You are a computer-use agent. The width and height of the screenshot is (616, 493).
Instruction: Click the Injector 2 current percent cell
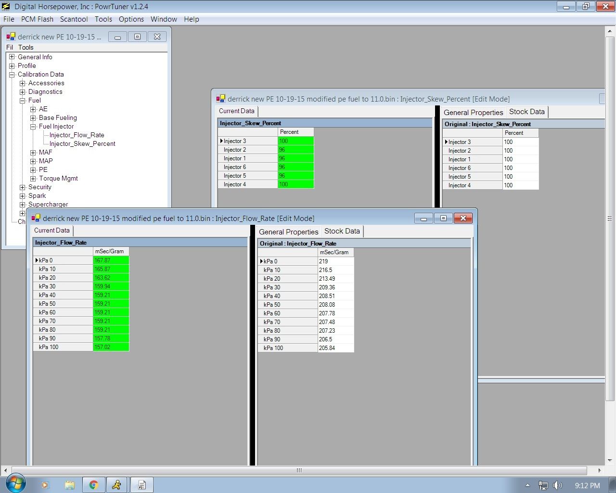(x=296, y=150)
